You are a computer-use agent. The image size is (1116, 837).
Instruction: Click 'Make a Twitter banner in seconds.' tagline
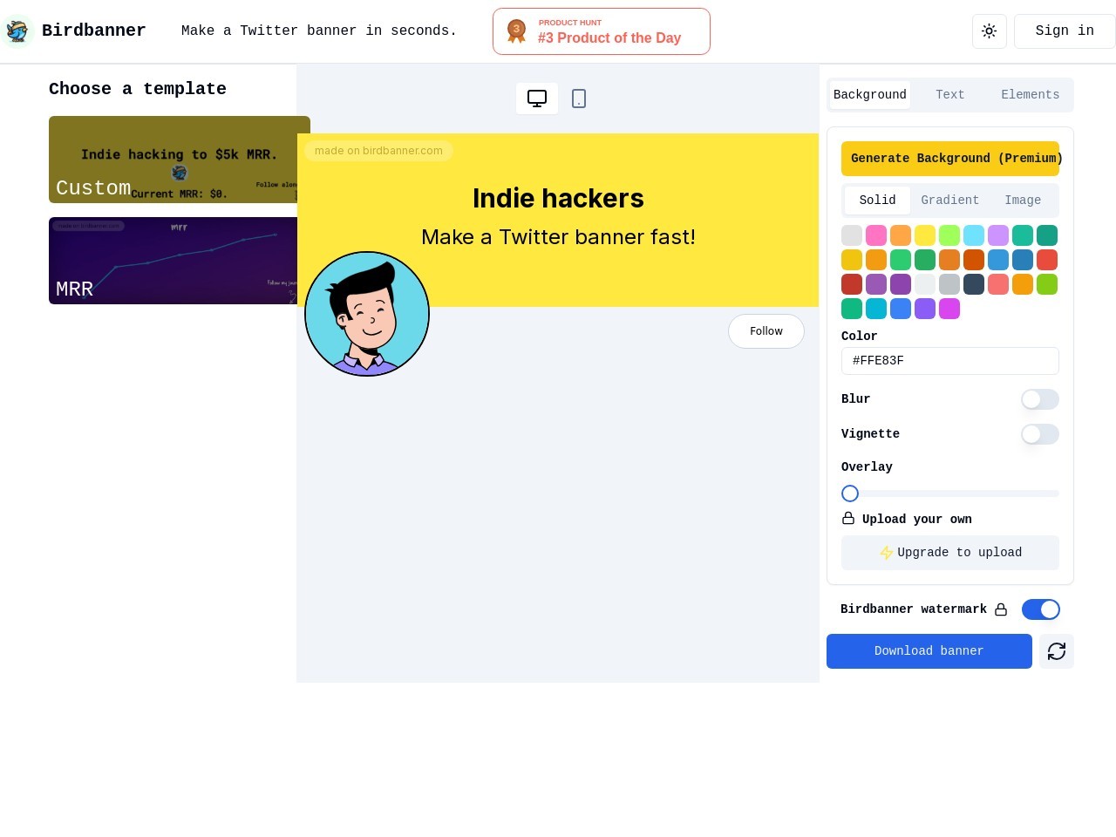tap(319, 31)
